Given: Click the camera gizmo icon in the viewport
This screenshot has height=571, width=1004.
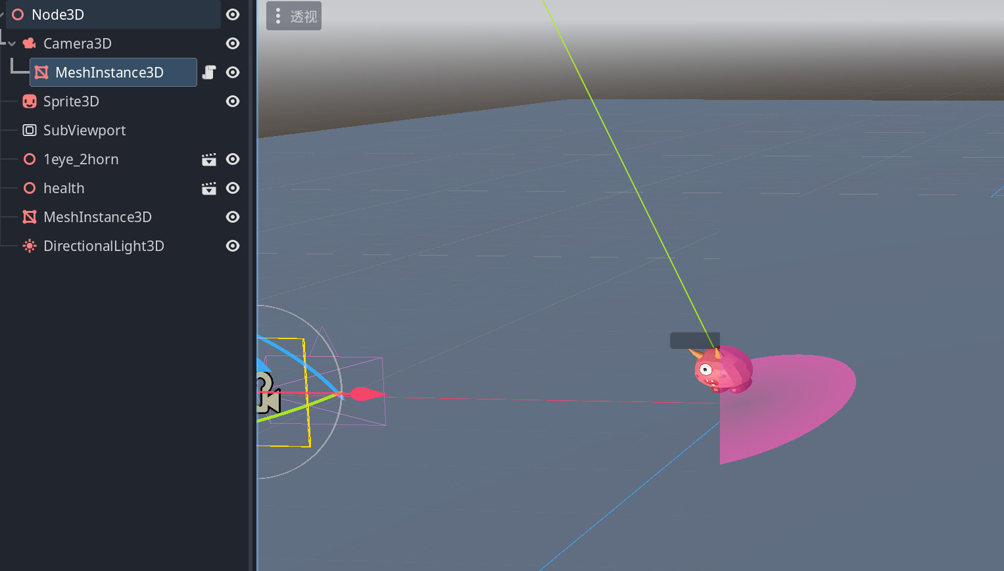Looking at the screenshot, I should point(267,393).
